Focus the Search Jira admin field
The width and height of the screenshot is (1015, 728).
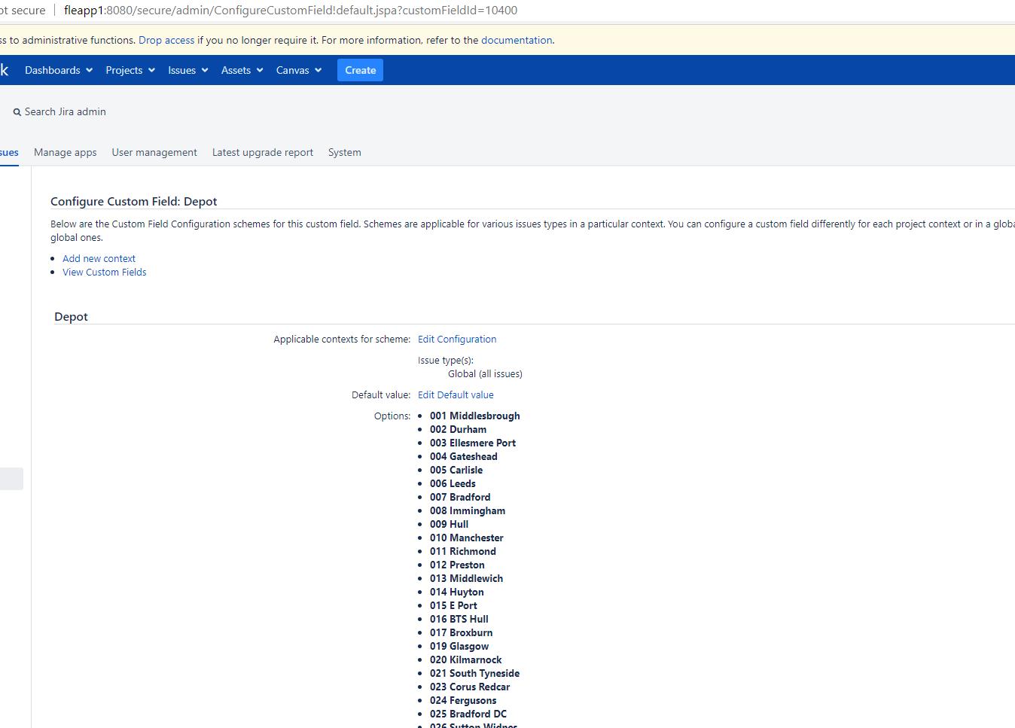point(66,112)
